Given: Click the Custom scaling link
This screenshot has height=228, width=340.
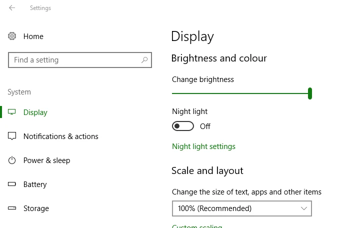Looking at the screenshot, I should (197, 226).
